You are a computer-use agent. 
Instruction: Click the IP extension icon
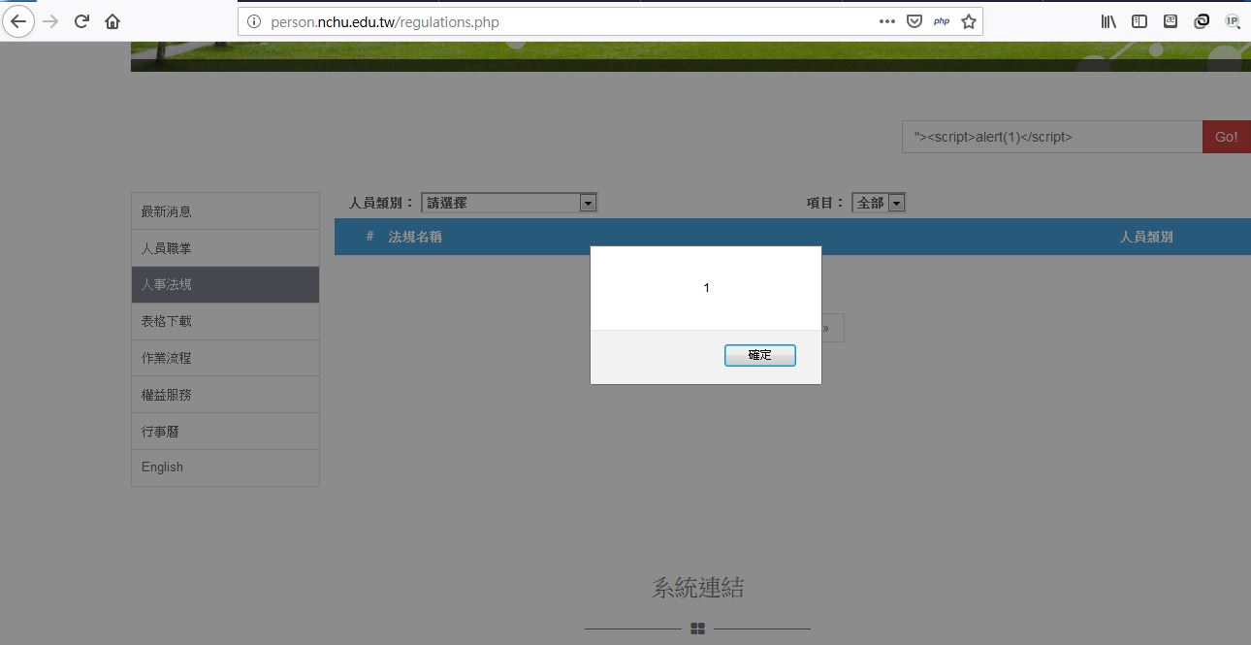(x=1233, y=21)
